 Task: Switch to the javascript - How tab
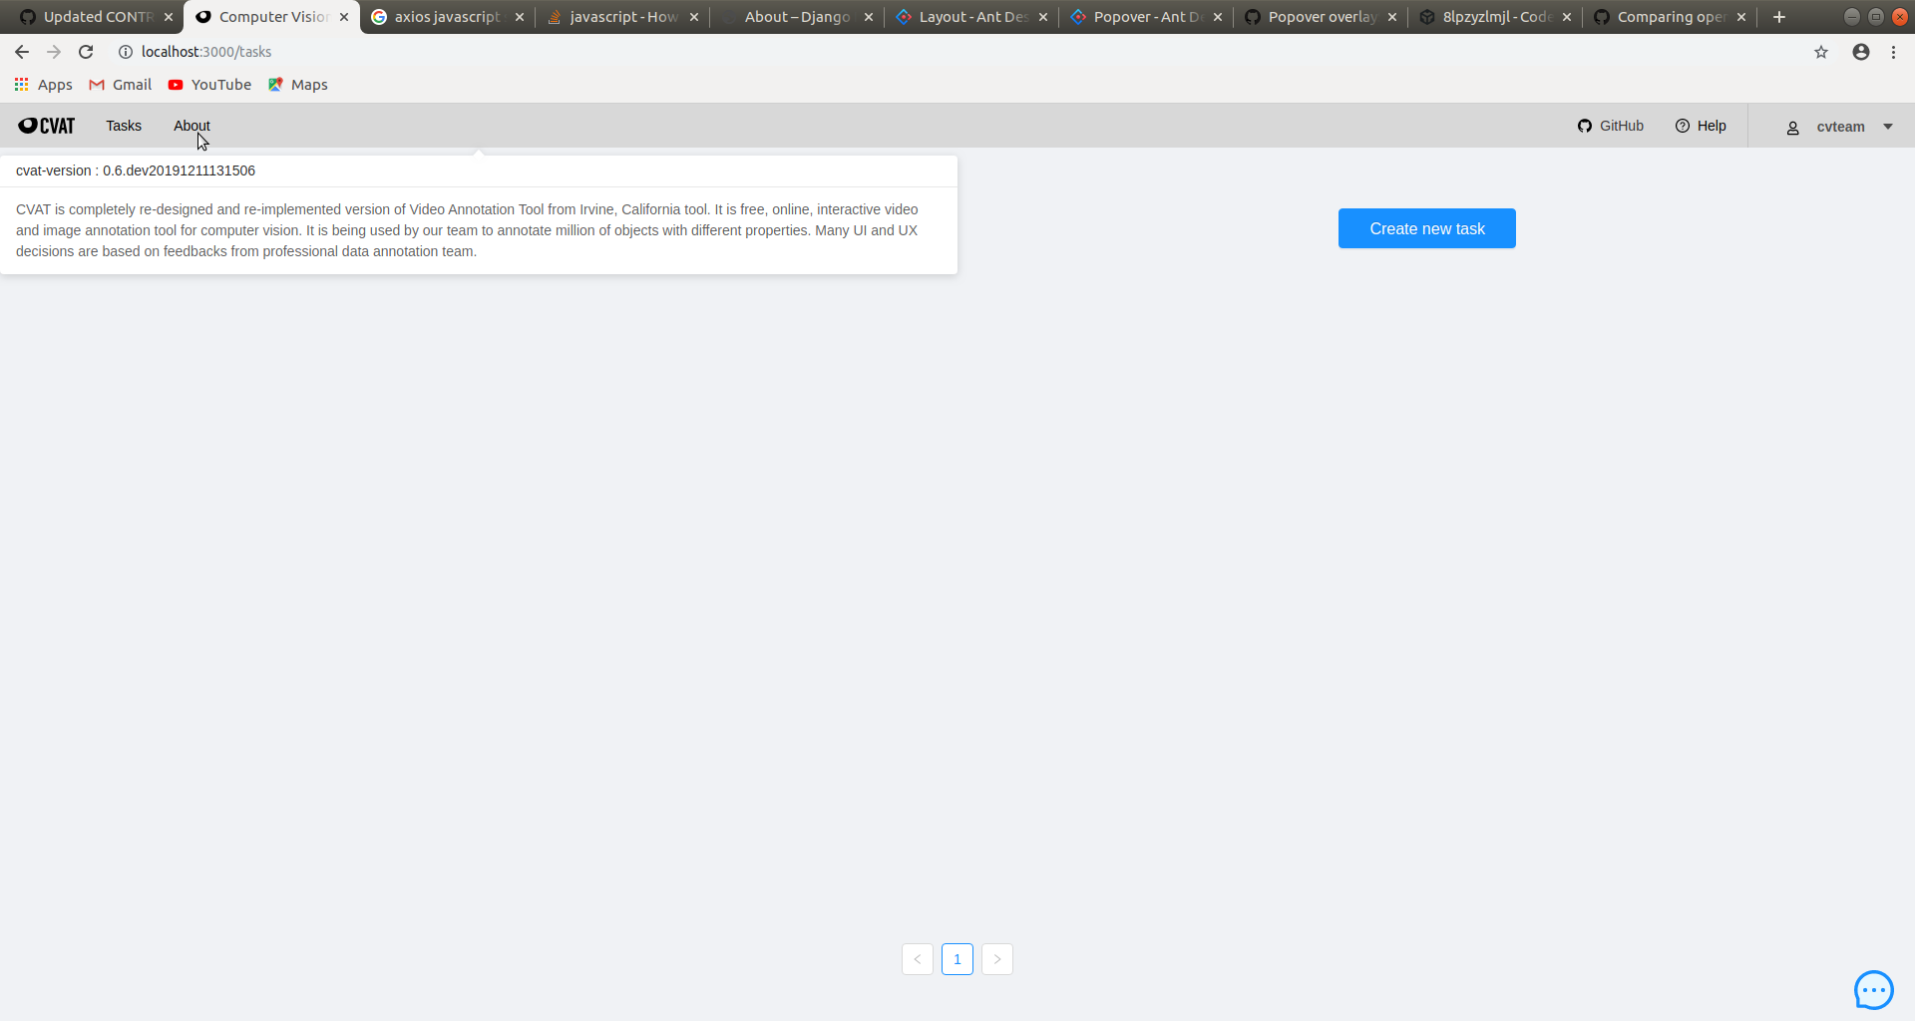tap(622, 17)
